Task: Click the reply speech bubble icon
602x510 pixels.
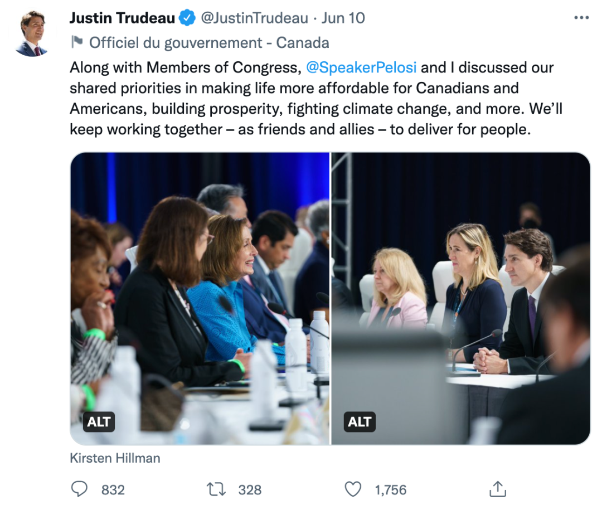Action: 80,489
